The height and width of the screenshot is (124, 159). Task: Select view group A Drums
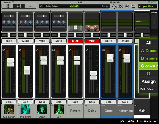pyautogui.click(x=149, y=50)
